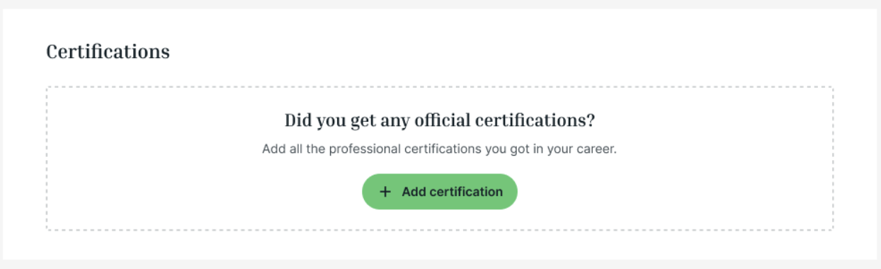Click the word "official" in the question heading
This screenshot has height=269, width=881.
pos(436,120)
